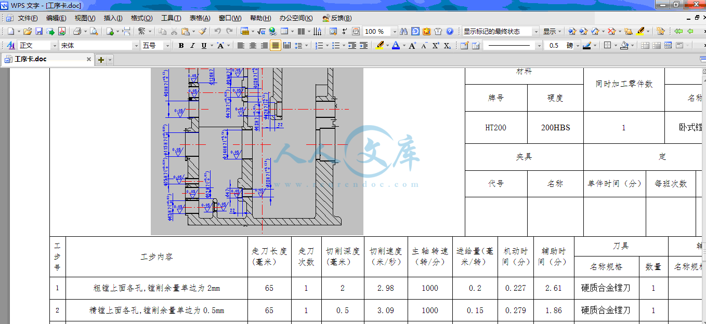Align the text to the right

click(264, 46)
